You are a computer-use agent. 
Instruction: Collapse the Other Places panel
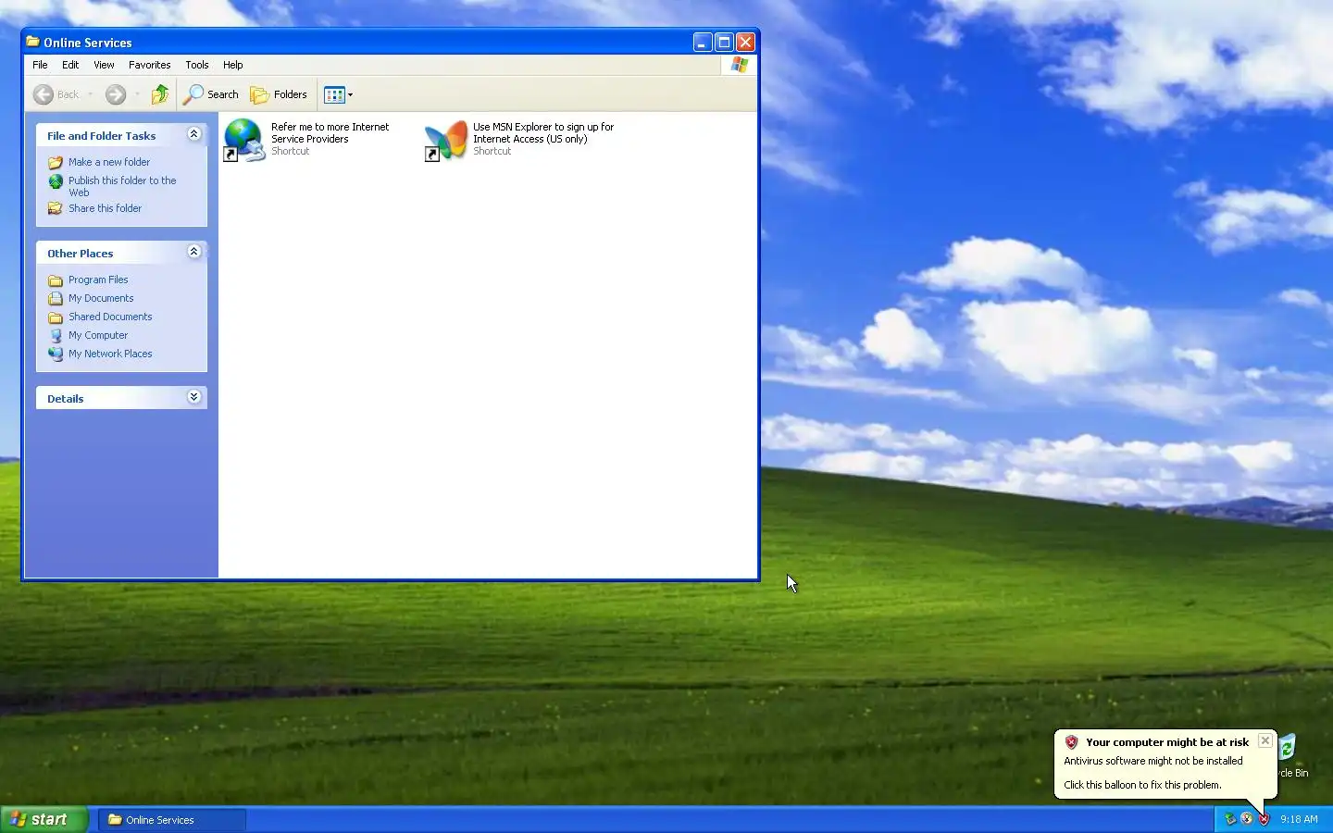(x=193, y=252)
